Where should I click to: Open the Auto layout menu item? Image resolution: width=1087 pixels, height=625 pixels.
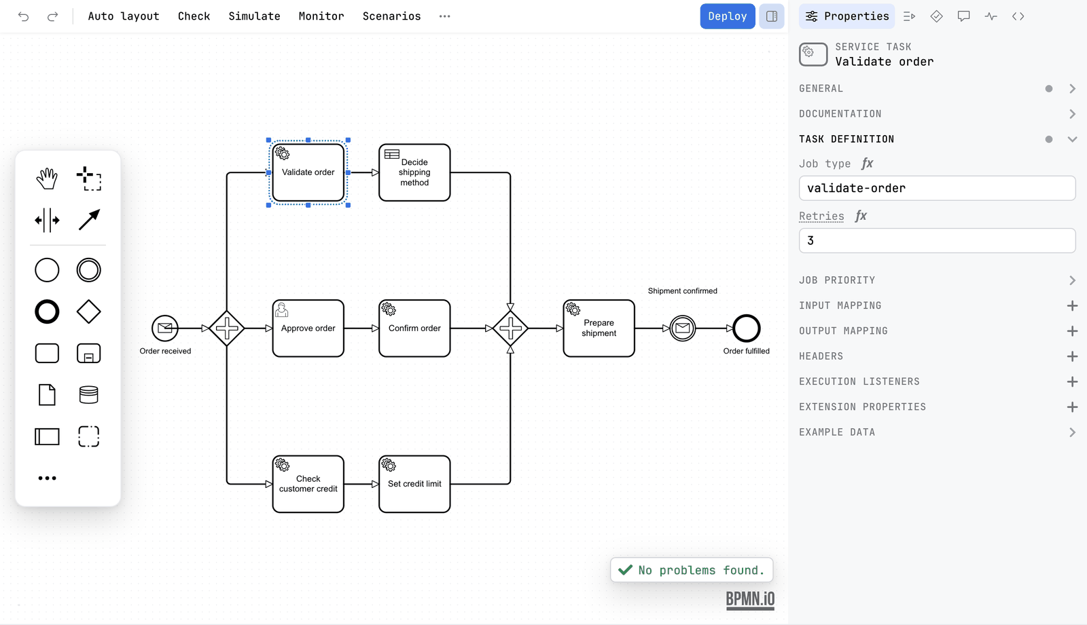[124, 16]
